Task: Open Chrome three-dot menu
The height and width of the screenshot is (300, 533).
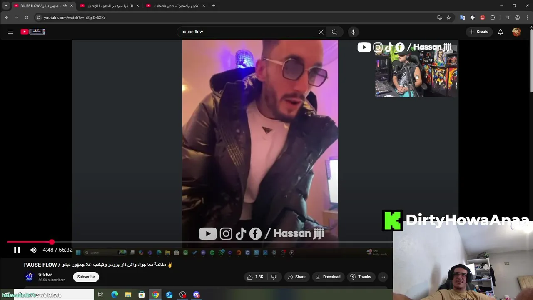Action: 527,17
